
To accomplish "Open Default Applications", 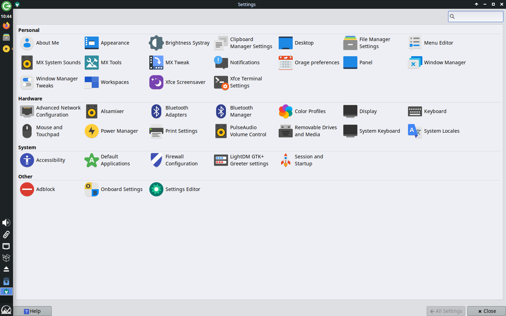I will coord(108,160).
